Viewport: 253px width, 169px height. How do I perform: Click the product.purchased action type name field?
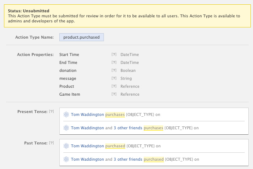click(81, 37)
